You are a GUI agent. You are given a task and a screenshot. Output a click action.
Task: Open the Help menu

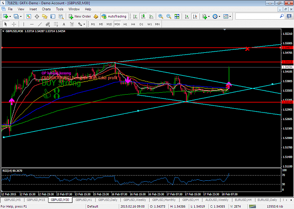click(88, 9)
